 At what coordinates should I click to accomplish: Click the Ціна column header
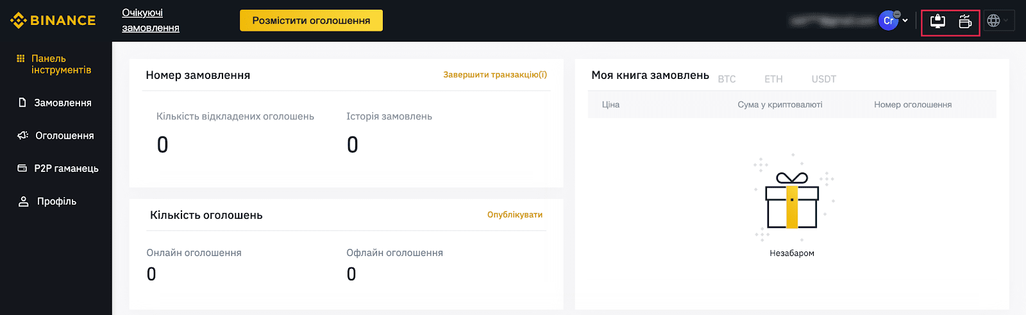pos(610,105)
